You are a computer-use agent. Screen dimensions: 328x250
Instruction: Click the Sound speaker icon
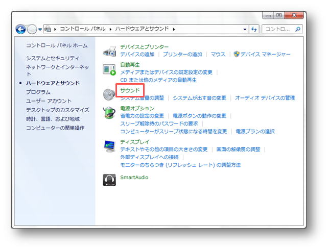pyautogui.click(x=109, y=94)
